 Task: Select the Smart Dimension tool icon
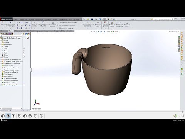pos(10,22)
